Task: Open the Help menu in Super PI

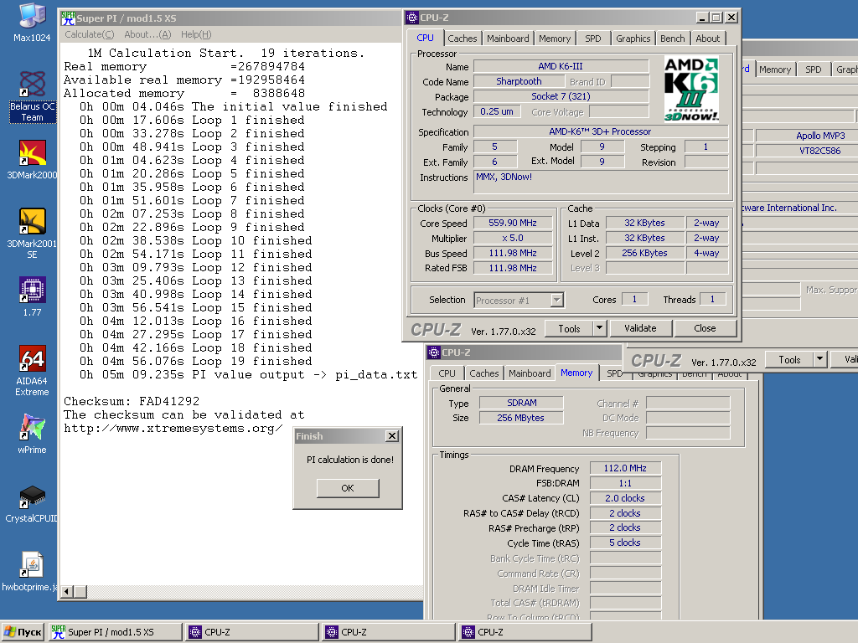Action: tap(196, 34)
